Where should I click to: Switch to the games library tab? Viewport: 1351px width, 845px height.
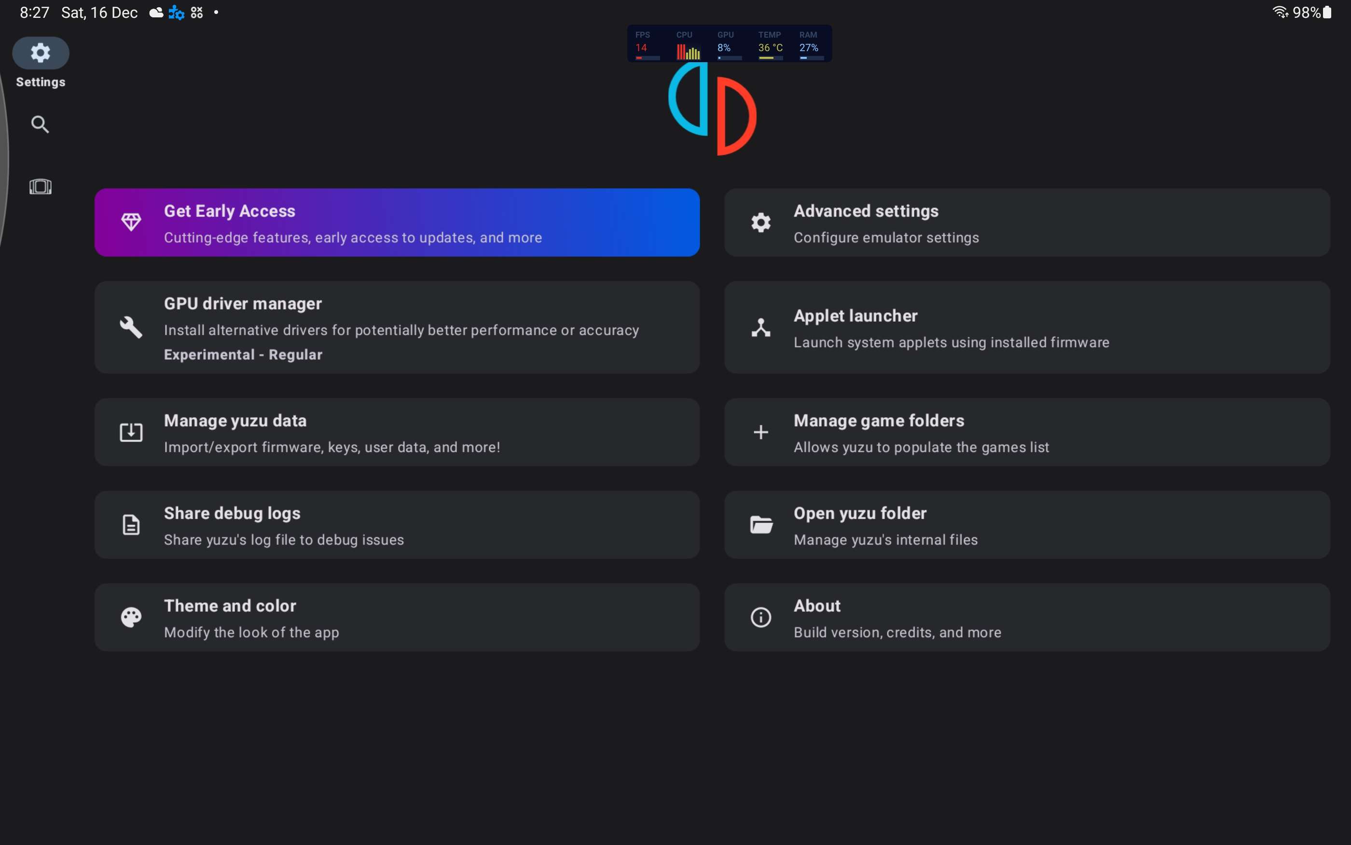tap(40, 187)
